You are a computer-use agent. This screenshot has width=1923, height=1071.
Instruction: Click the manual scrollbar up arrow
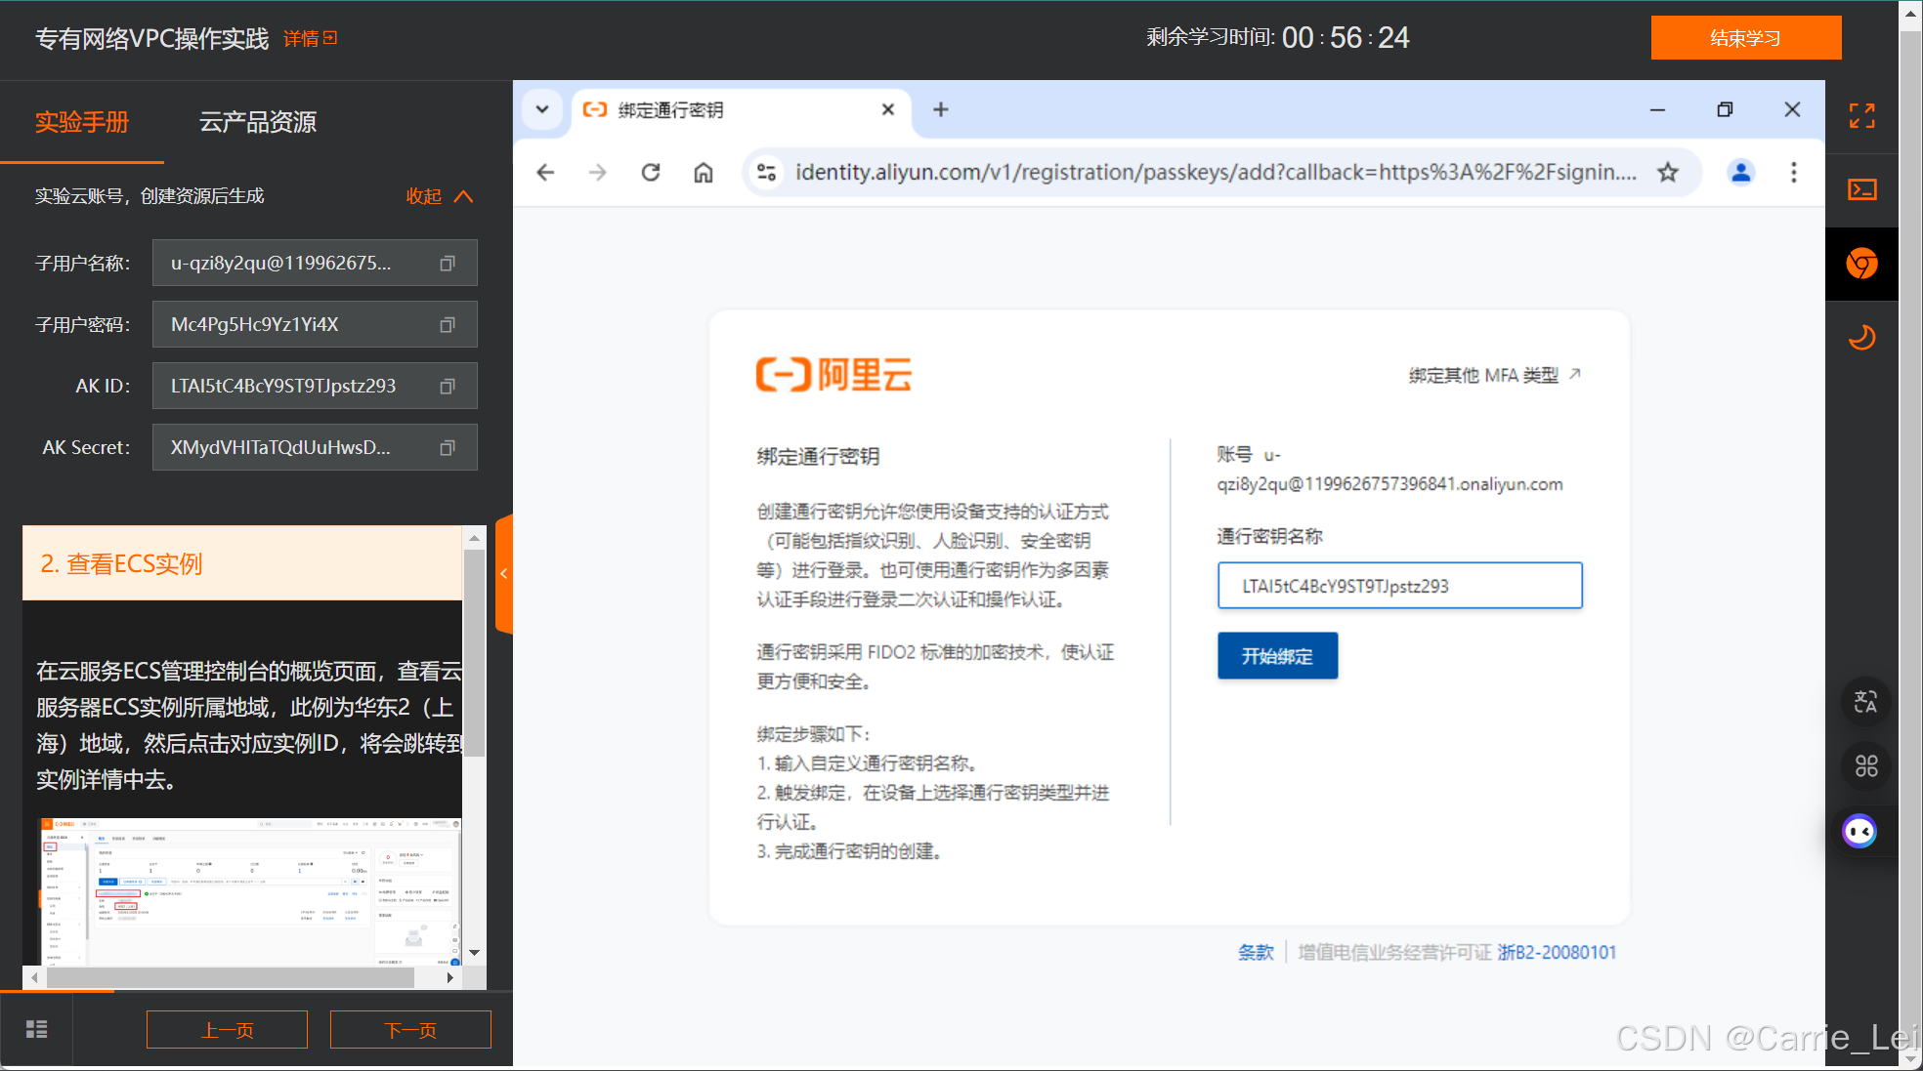474,538
